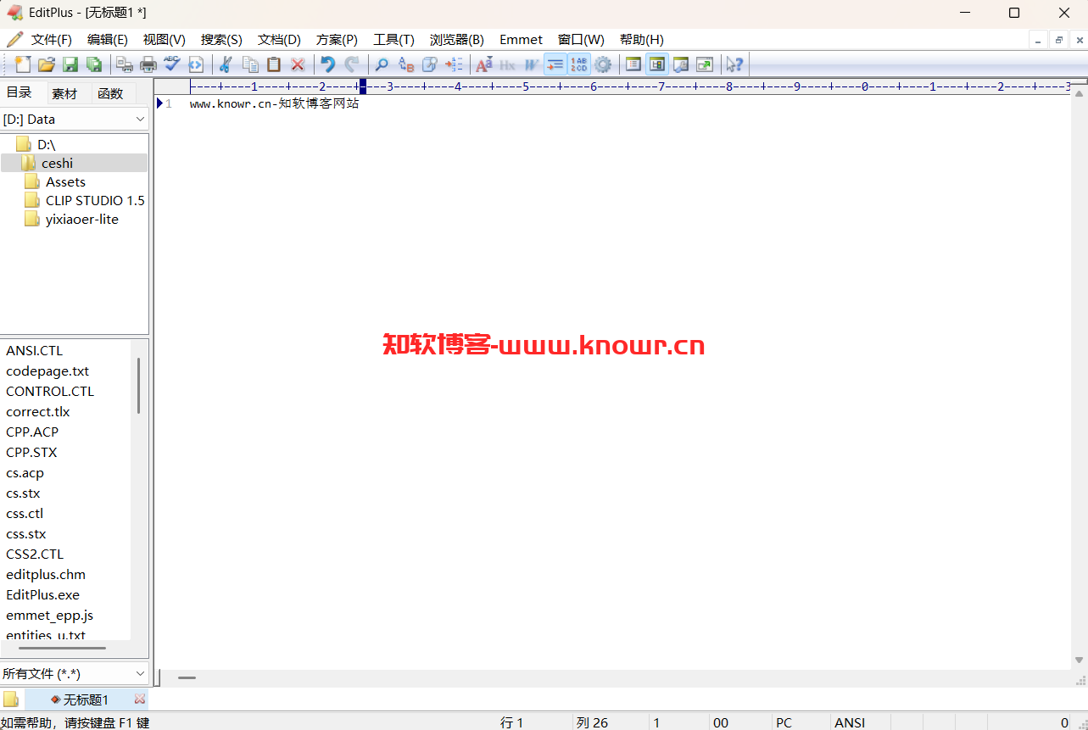Open the 文件(F) menu
The height and width of the screenshot is (730, 1088).
52,40
